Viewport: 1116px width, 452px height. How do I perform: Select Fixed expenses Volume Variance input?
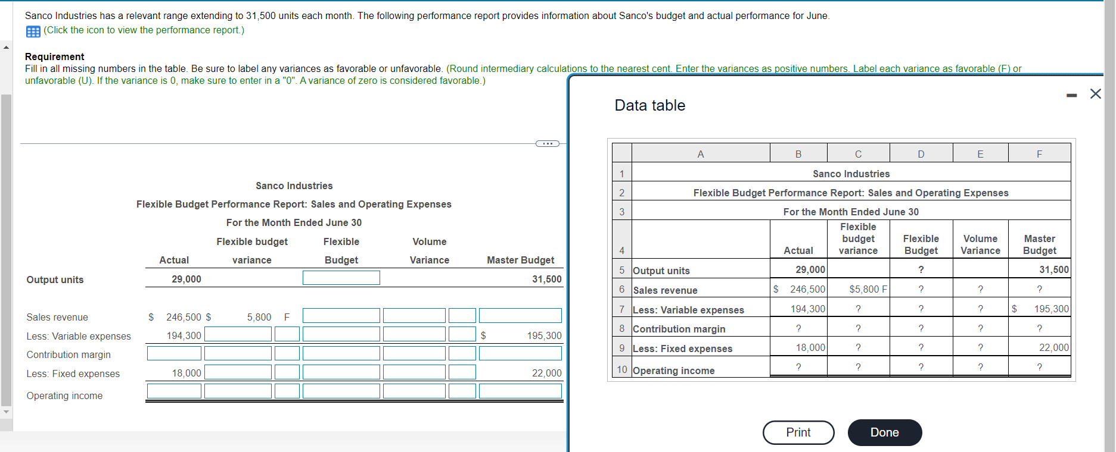point(414,372)
